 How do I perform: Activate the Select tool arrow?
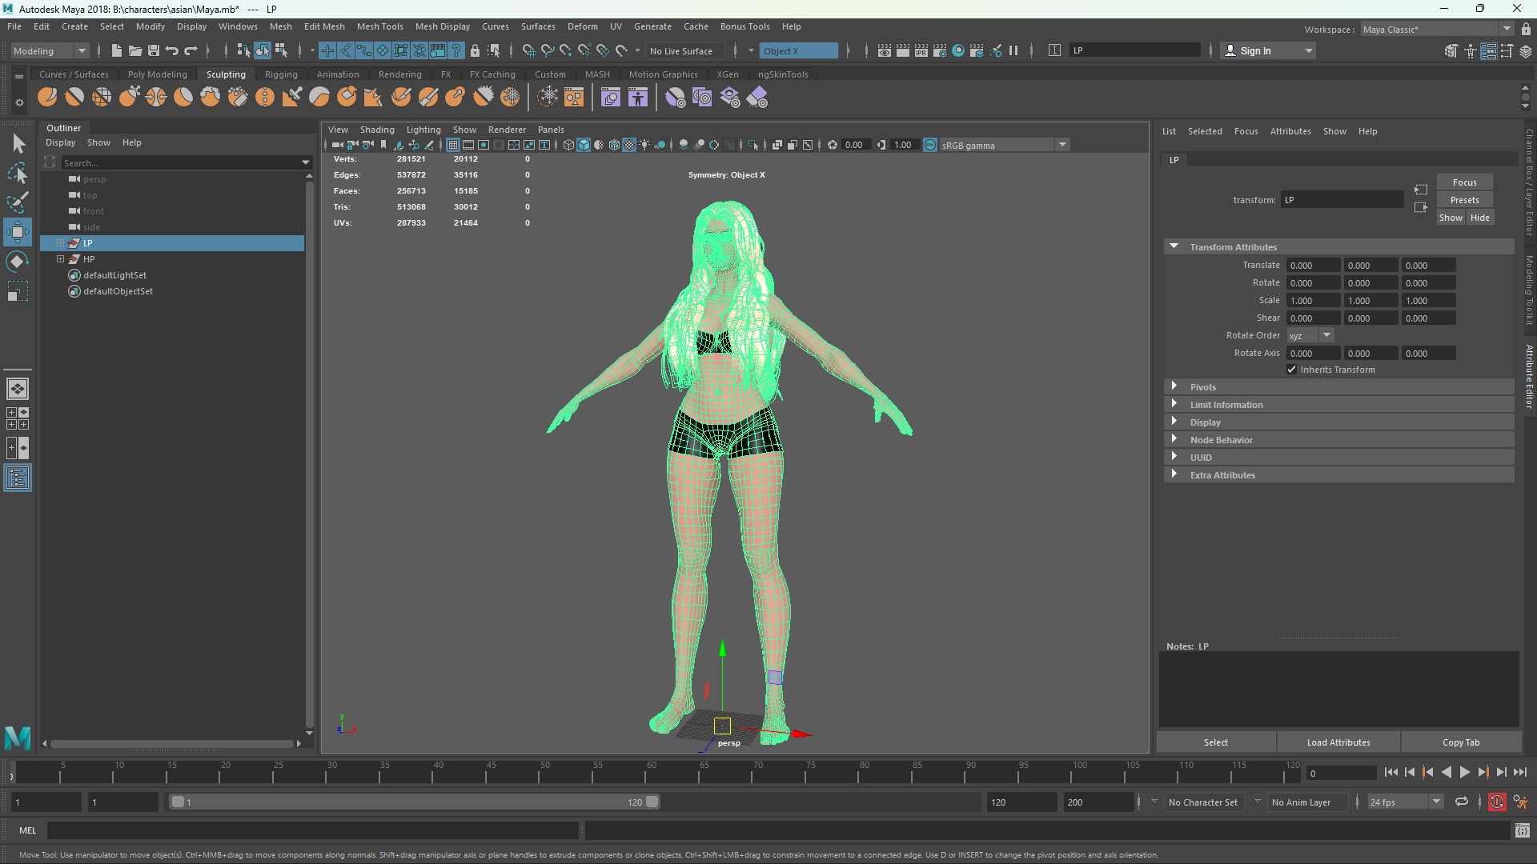(18, 144)
